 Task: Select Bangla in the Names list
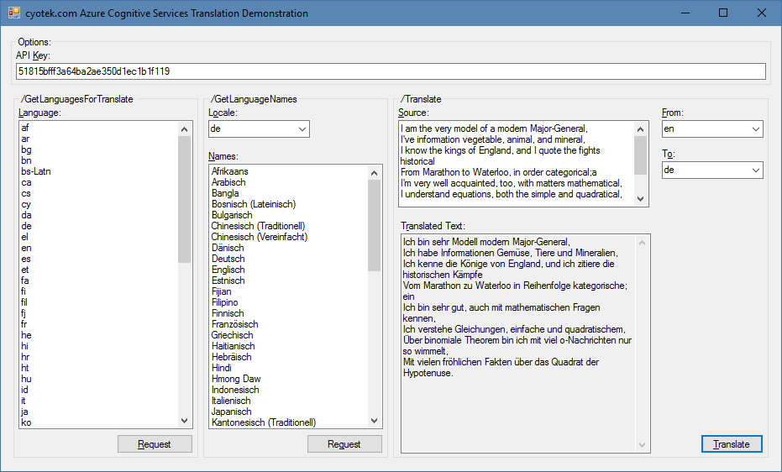289,194
